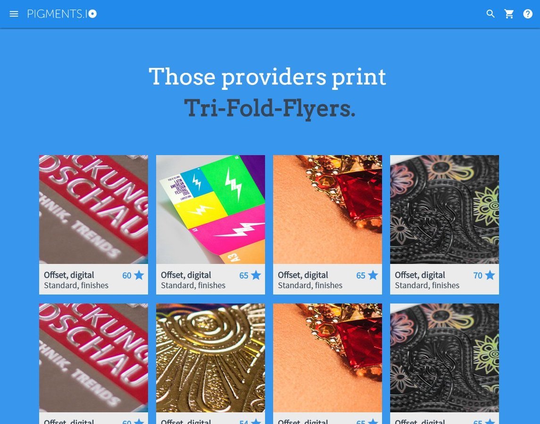Open the top black floral embossed thumbnail

point(444,209)
